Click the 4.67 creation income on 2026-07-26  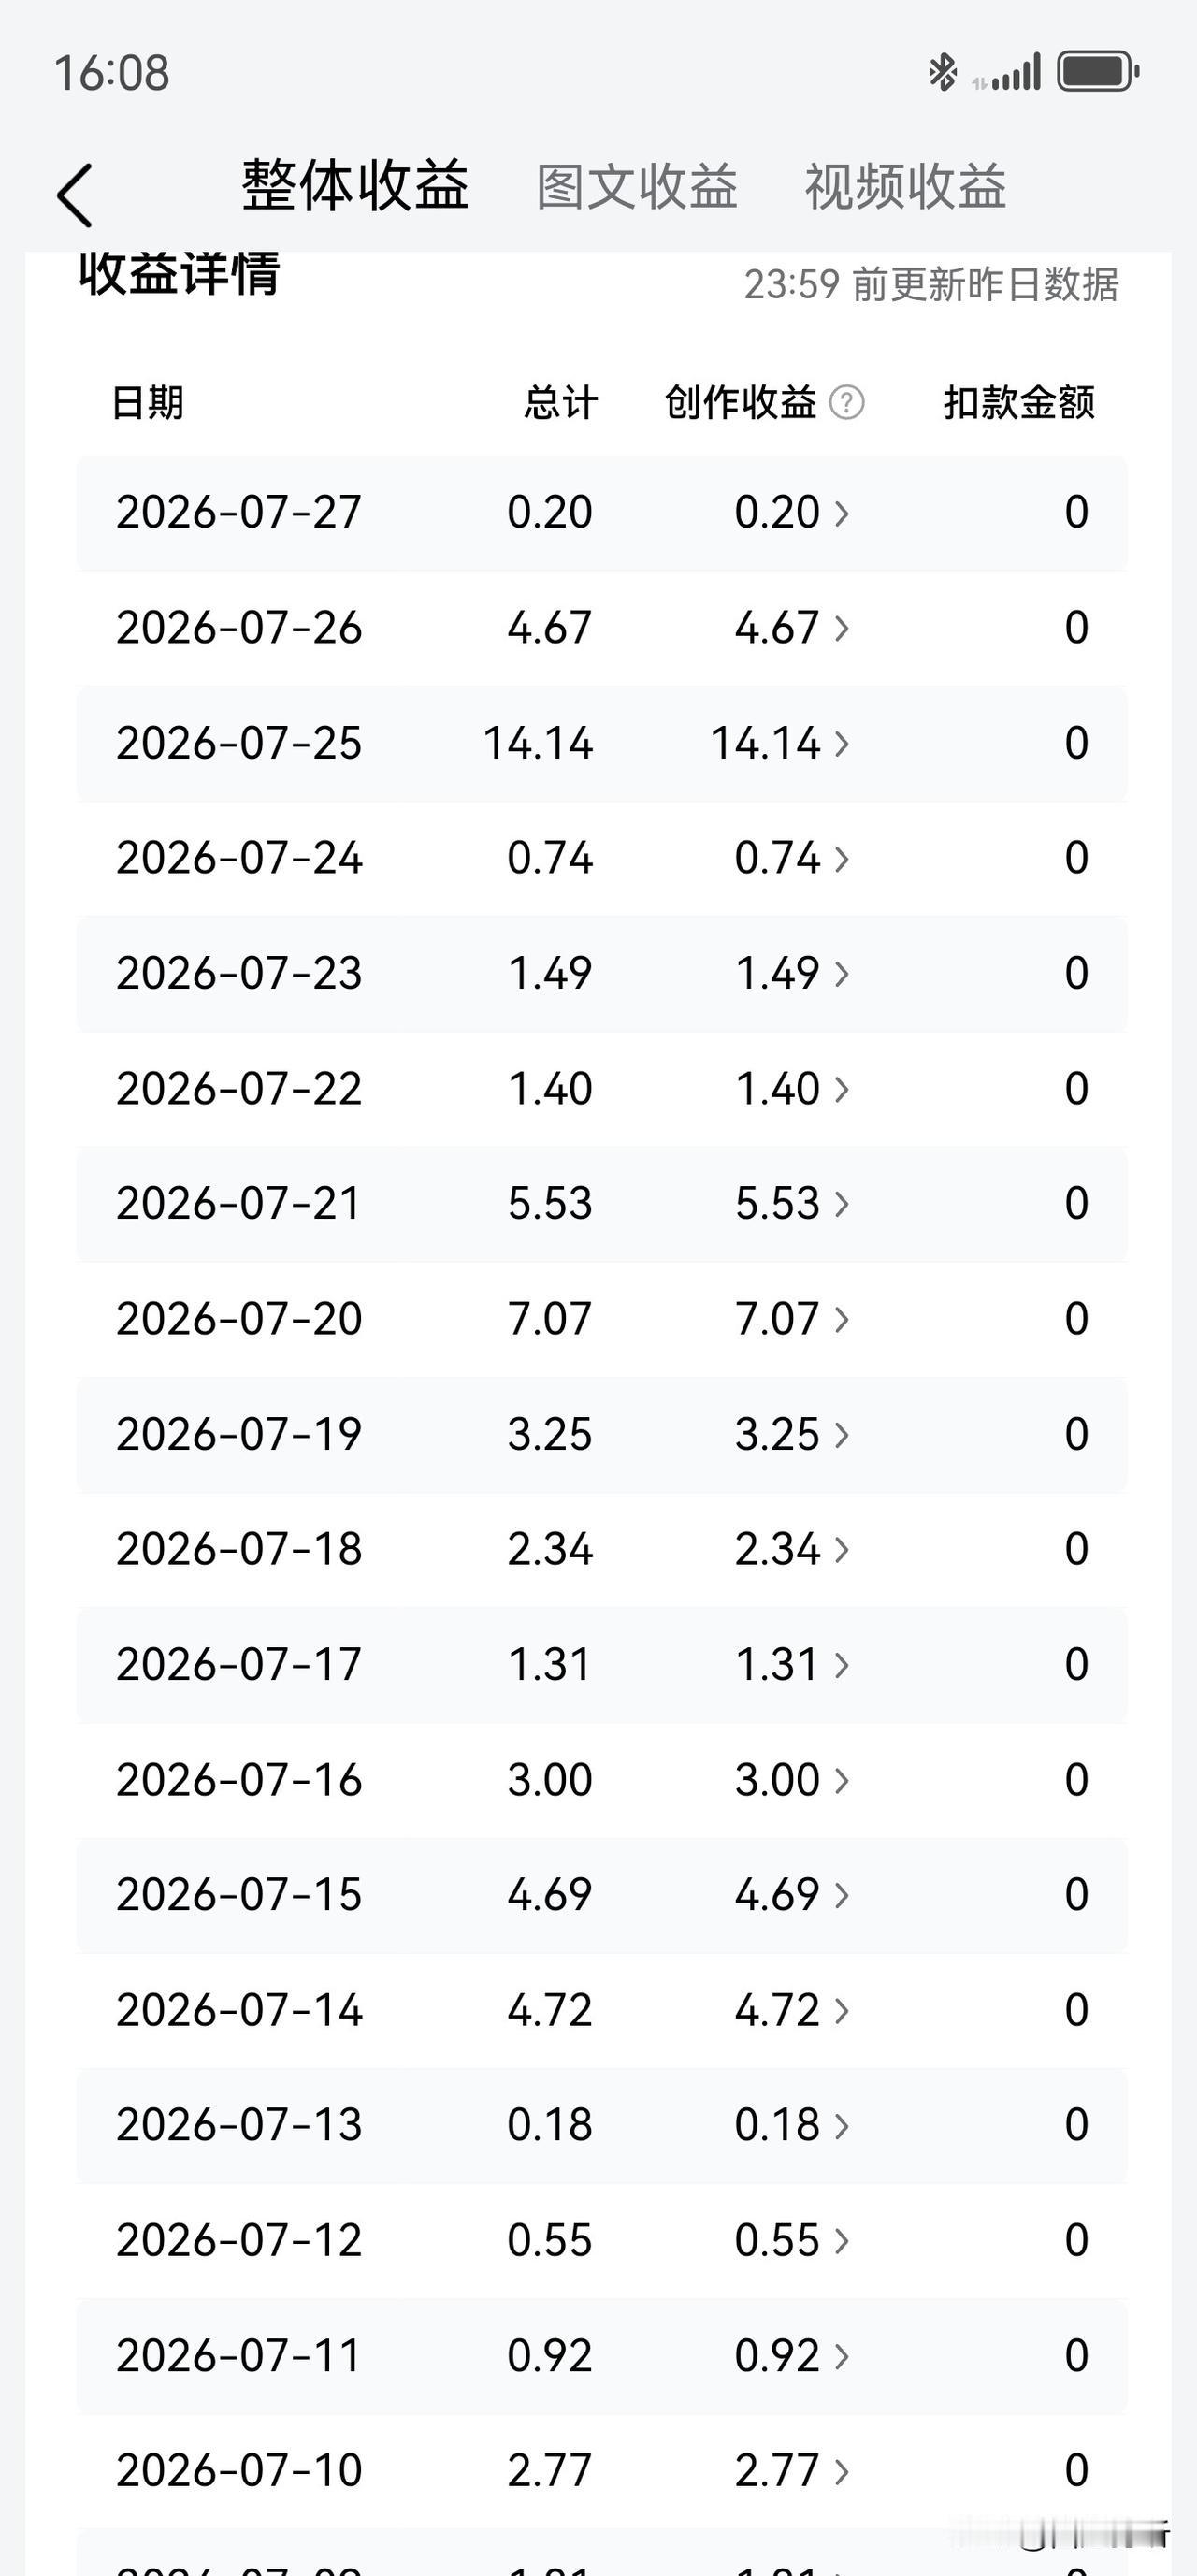[x=777, y=628]
